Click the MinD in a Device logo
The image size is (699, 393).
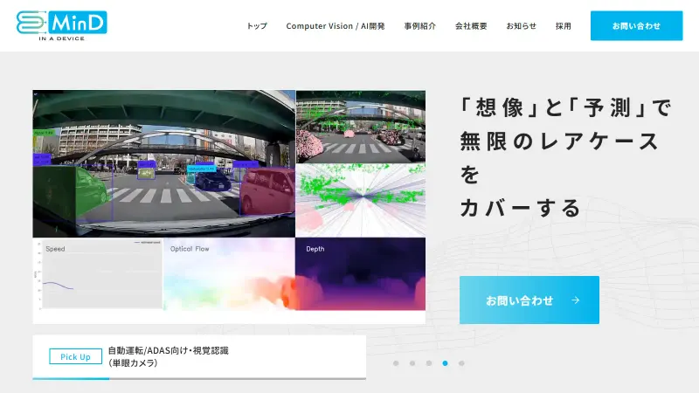coord(61,26)
